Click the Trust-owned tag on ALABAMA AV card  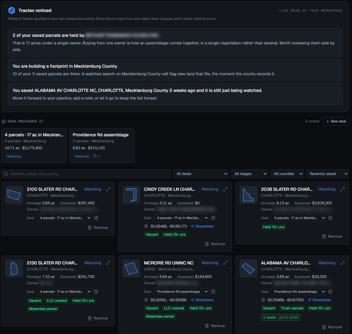[292, 308]
